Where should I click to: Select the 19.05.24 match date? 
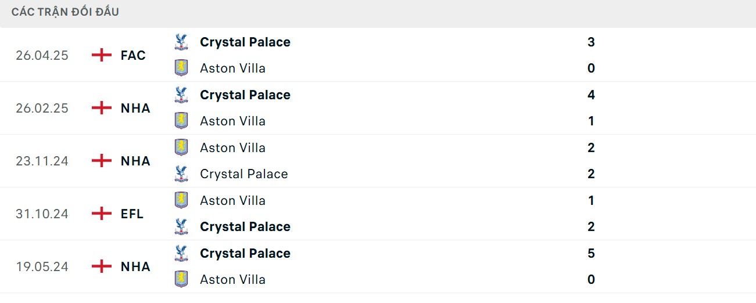42,266
